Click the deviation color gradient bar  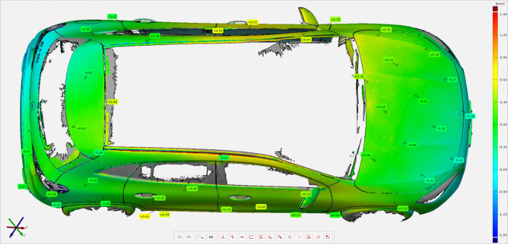pyautogui.click(x=495, y=125)
